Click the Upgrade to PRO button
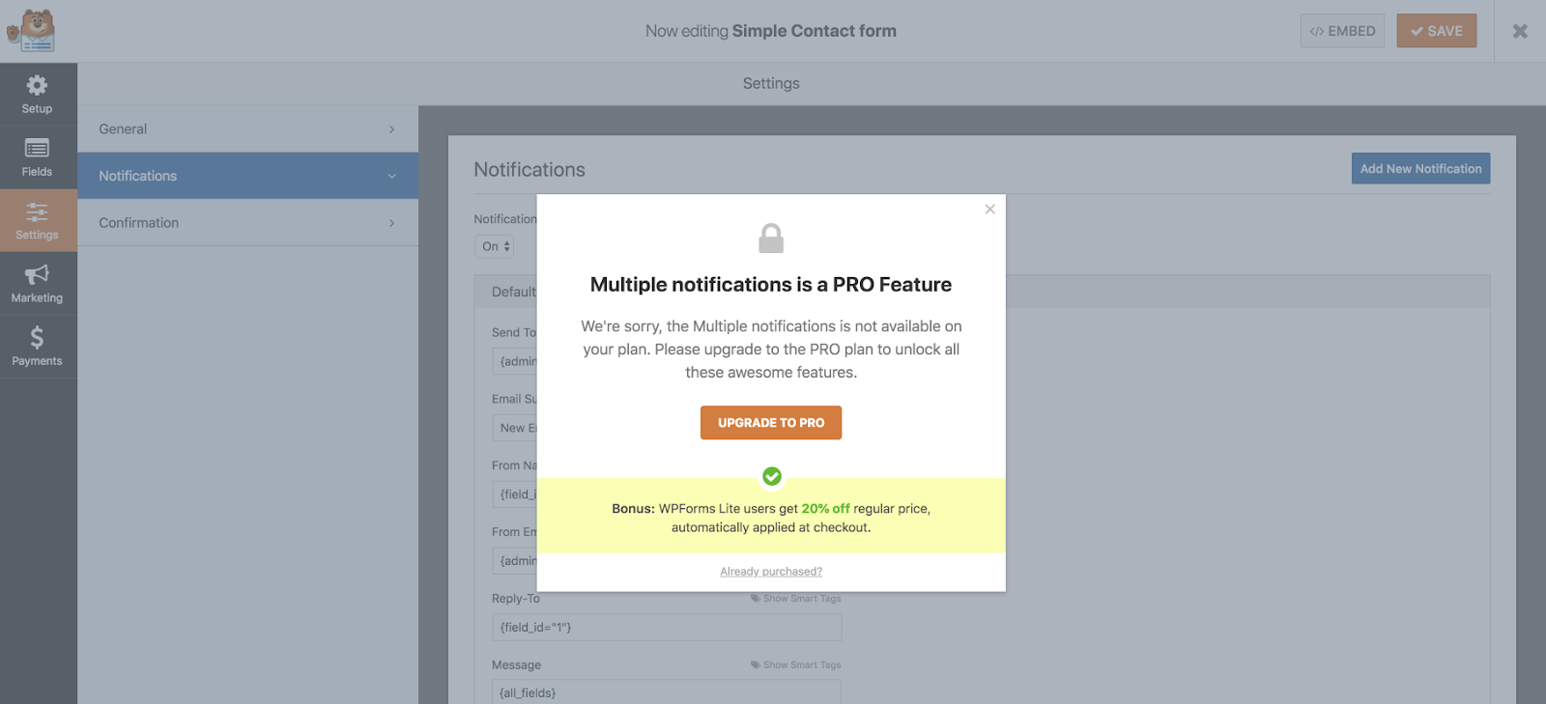1546x704 pixels. pyautogui.click(x=771, y=423)
